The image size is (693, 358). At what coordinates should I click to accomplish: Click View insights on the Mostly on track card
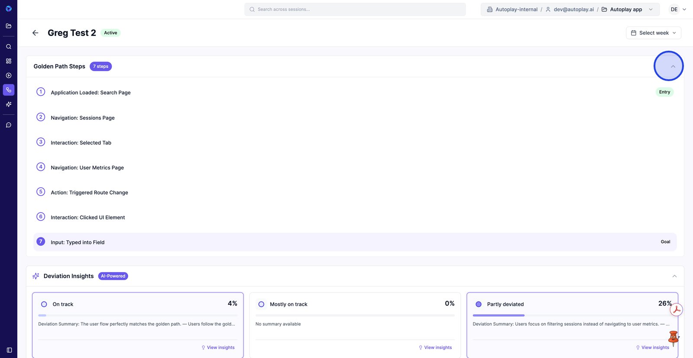(435, 348)
